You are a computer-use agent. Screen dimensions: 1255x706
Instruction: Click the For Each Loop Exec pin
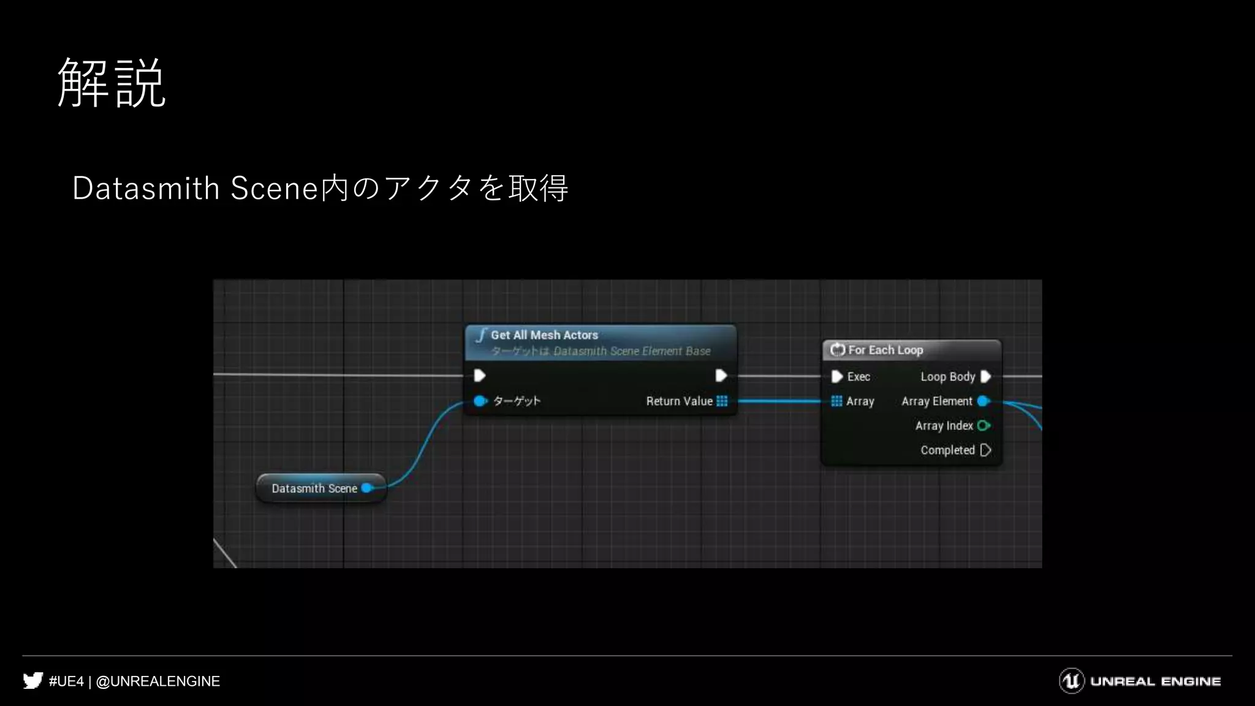837,376
